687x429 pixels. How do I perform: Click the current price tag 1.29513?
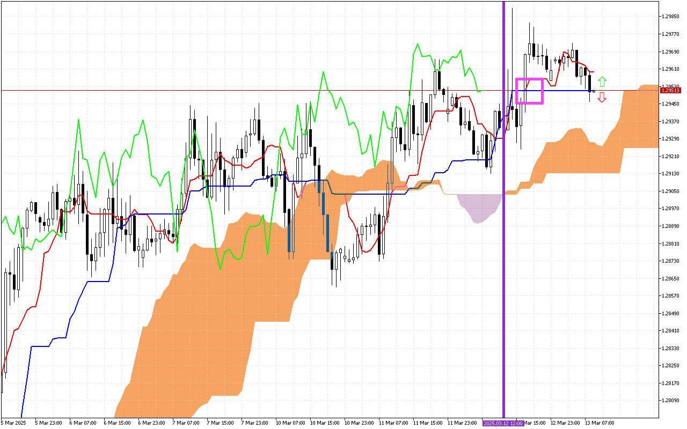[x=670, y=91]
